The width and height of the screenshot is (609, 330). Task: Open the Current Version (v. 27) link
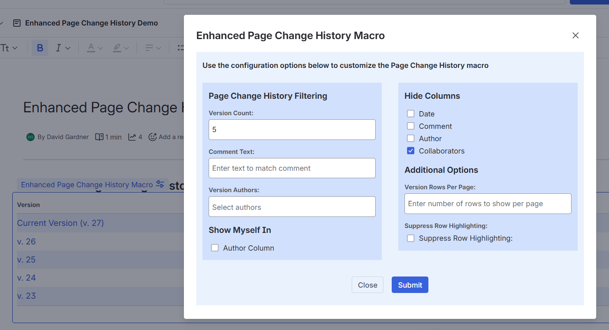(x=60, y=223)
